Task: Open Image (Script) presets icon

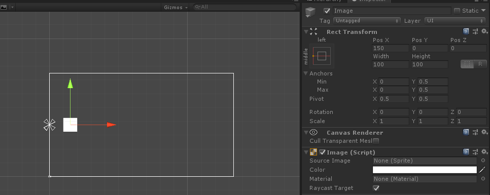Action: tap(475, 152)
